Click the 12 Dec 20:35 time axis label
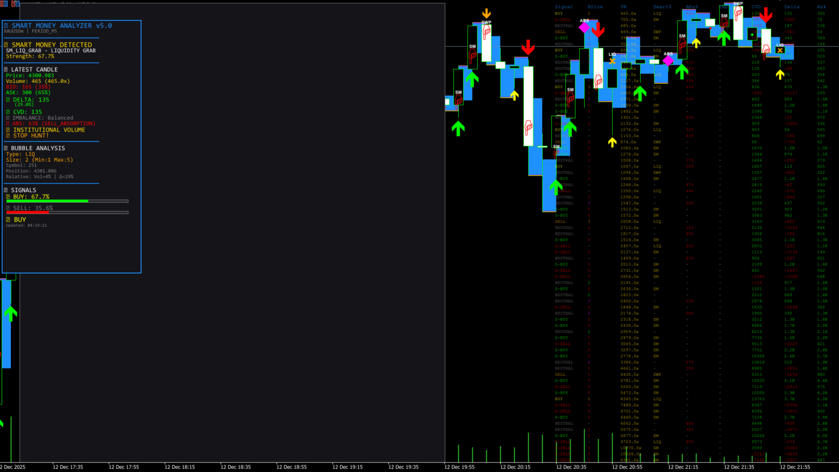839x472 pixels. [571, 467]
